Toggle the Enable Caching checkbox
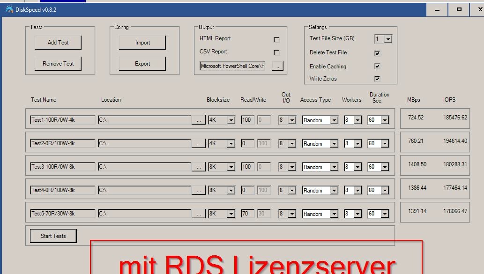This screenshot has height=274, width=484. pyautogui.click(x=377, y=66)
